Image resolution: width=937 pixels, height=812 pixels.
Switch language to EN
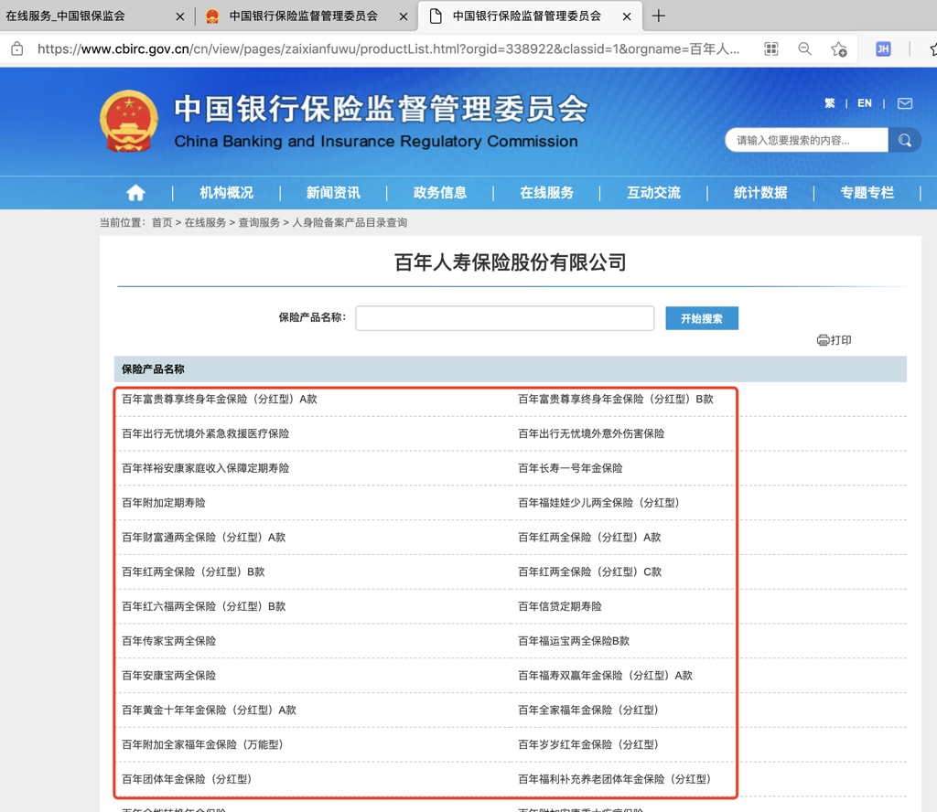pyautogui.click(x=865, y=103)
